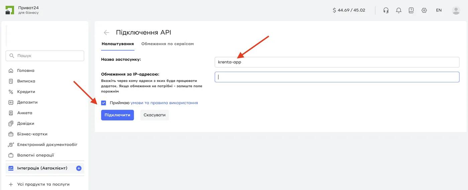Click the plus icon next to Інтеграція (Автоклієнт)
Image resolution: width=468 pixels, height=190 pixels.
[79, 168]
